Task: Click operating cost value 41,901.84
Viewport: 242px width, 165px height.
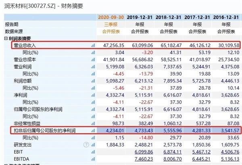Action: (114, 60)
